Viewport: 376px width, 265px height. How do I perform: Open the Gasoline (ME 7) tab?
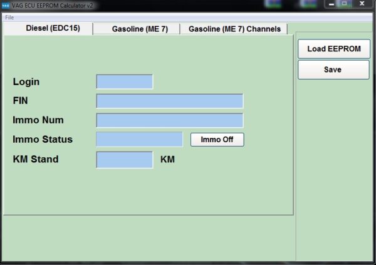pyautogui.click(x=137, y=29)
